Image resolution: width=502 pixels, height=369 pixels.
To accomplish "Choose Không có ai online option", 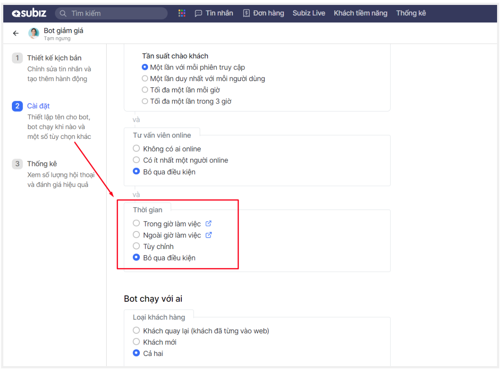I will coord(137,149).
